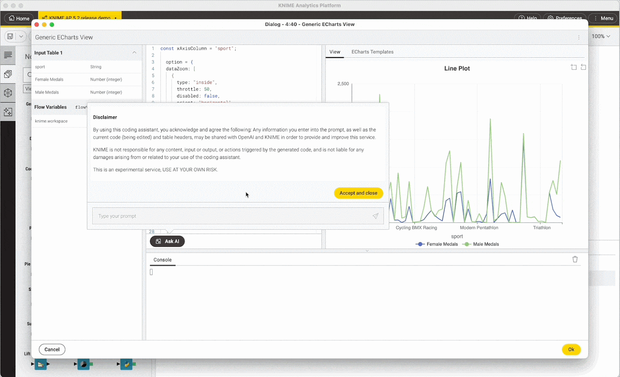This screenshot has width=620, height=377.
Task: Click the throttle: 50 code line
Action: 194,89
